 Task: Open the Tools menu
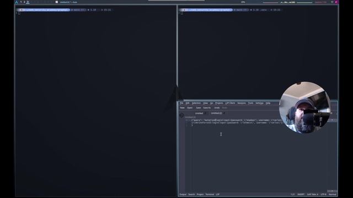[250, 103]
